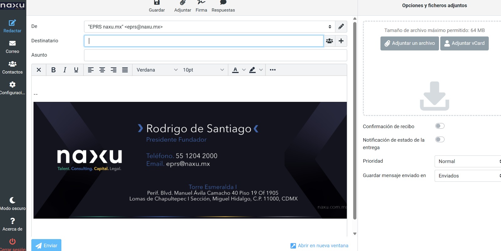
Task: Click Abrir en nueva ventana link
Action: pyautogui.click(x=319, y=246)
